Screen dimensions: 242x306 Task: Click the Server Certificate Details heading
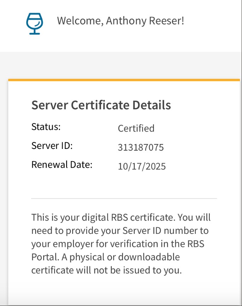(101, 105)
